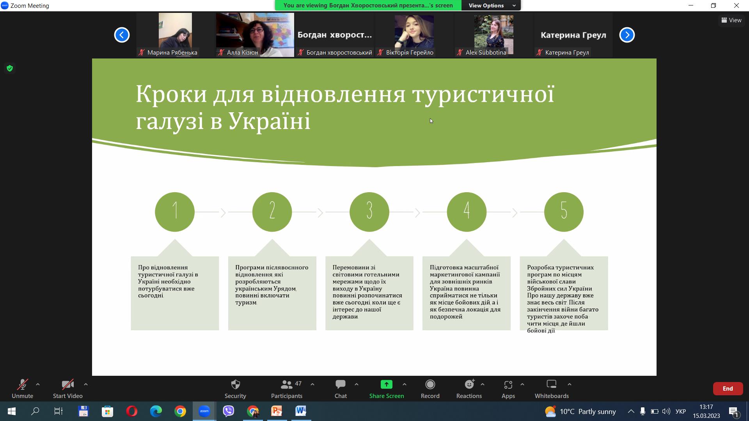Open the View Options dropdown

click(491, 5)
